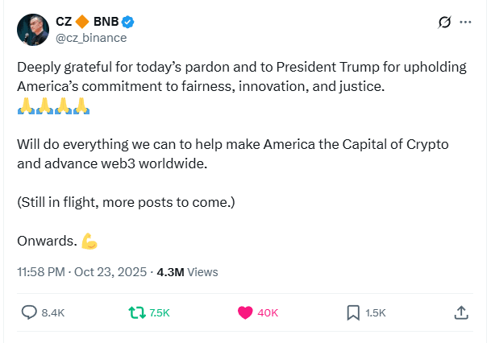Unlike the post via pink heart
491x343 pixels.
[x=245, y=312]
